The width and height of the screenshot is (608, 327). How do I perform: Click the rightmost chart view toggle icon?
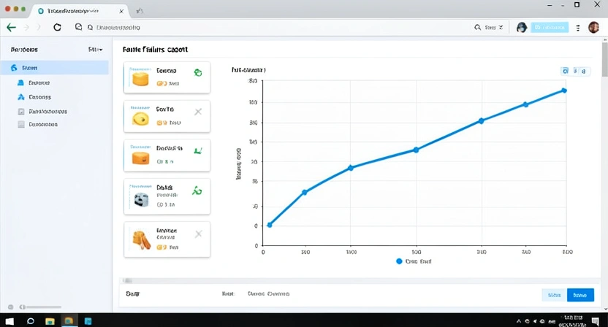(582, 71)
